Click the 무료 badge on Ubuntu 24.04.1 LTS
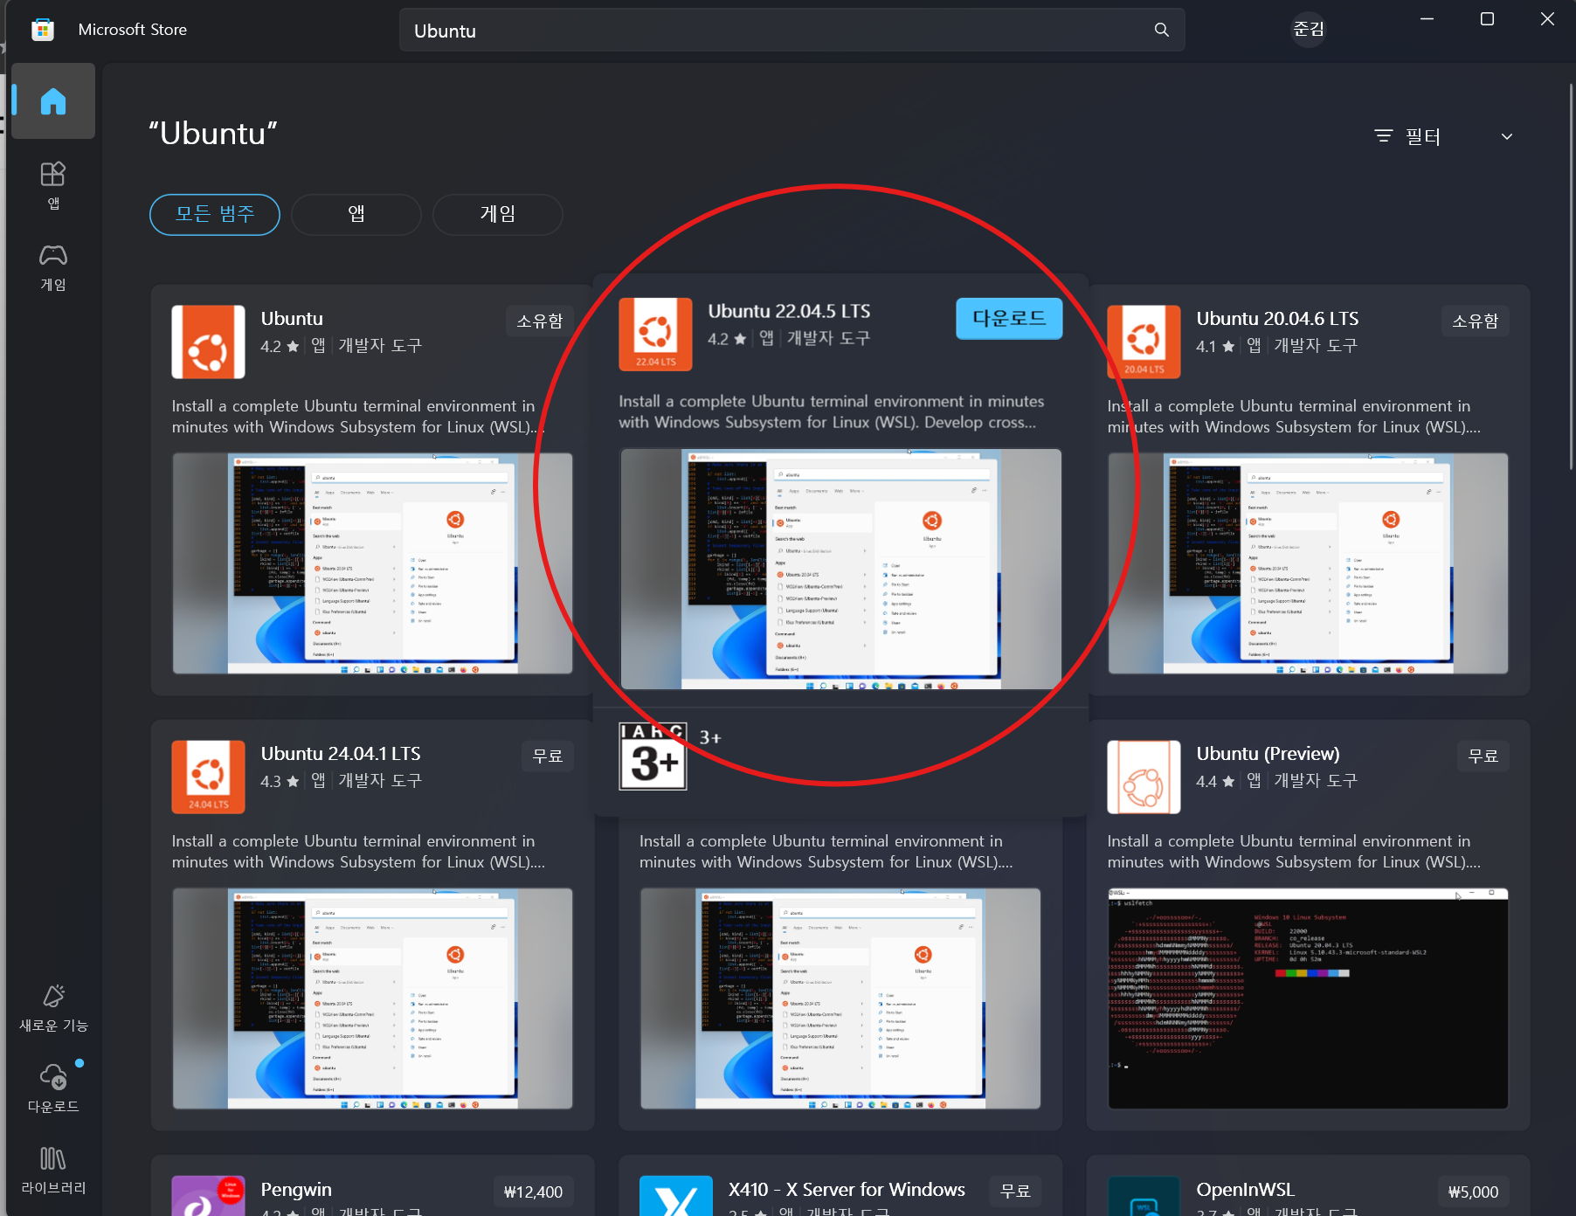The width and height of the screenshot is (1576, 1216). click(x=548, y=756)
